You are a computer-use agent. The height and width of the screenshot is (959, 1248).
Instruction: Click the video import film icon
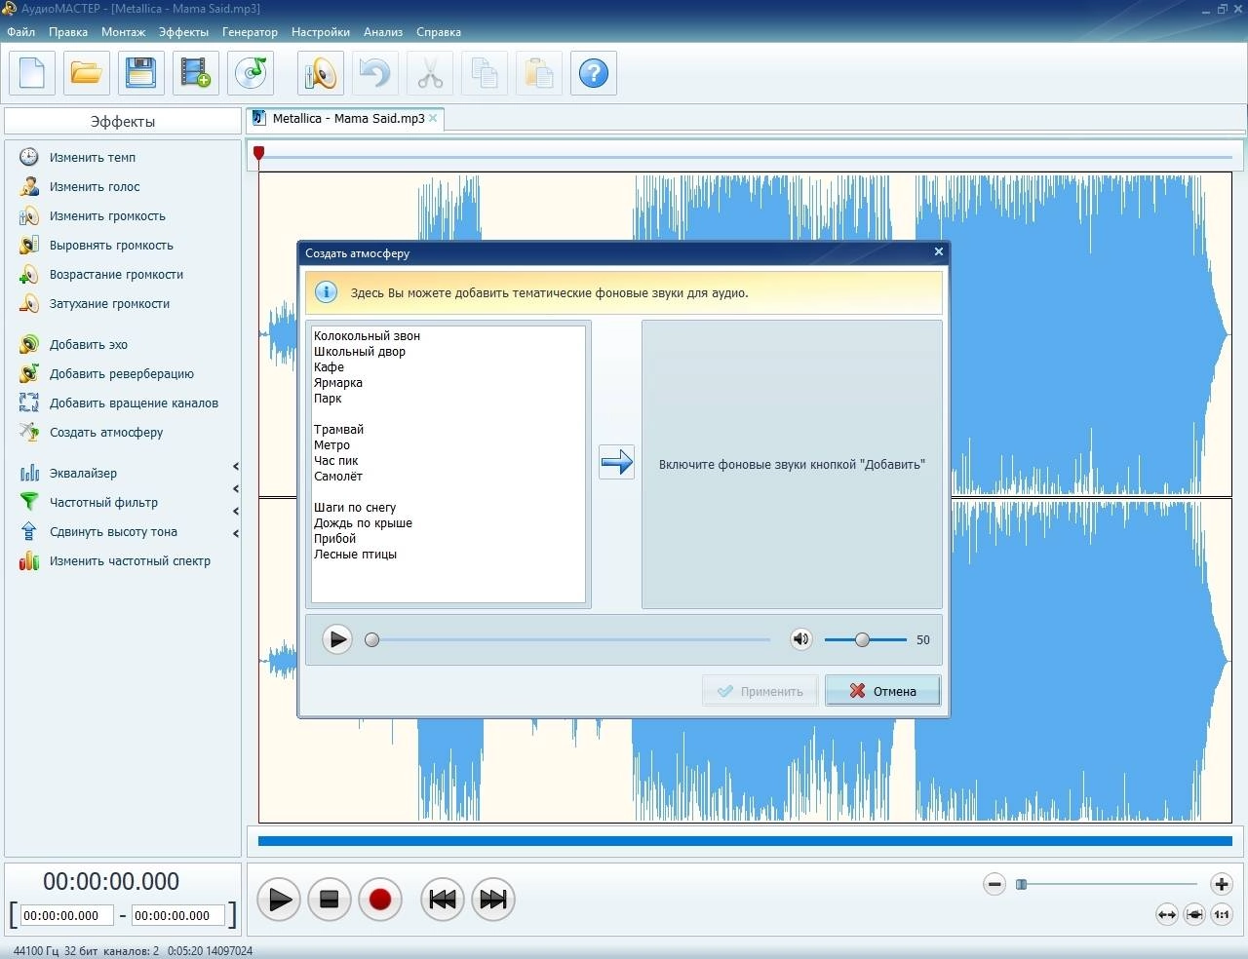pyautogui.click(x=196, y=73)
